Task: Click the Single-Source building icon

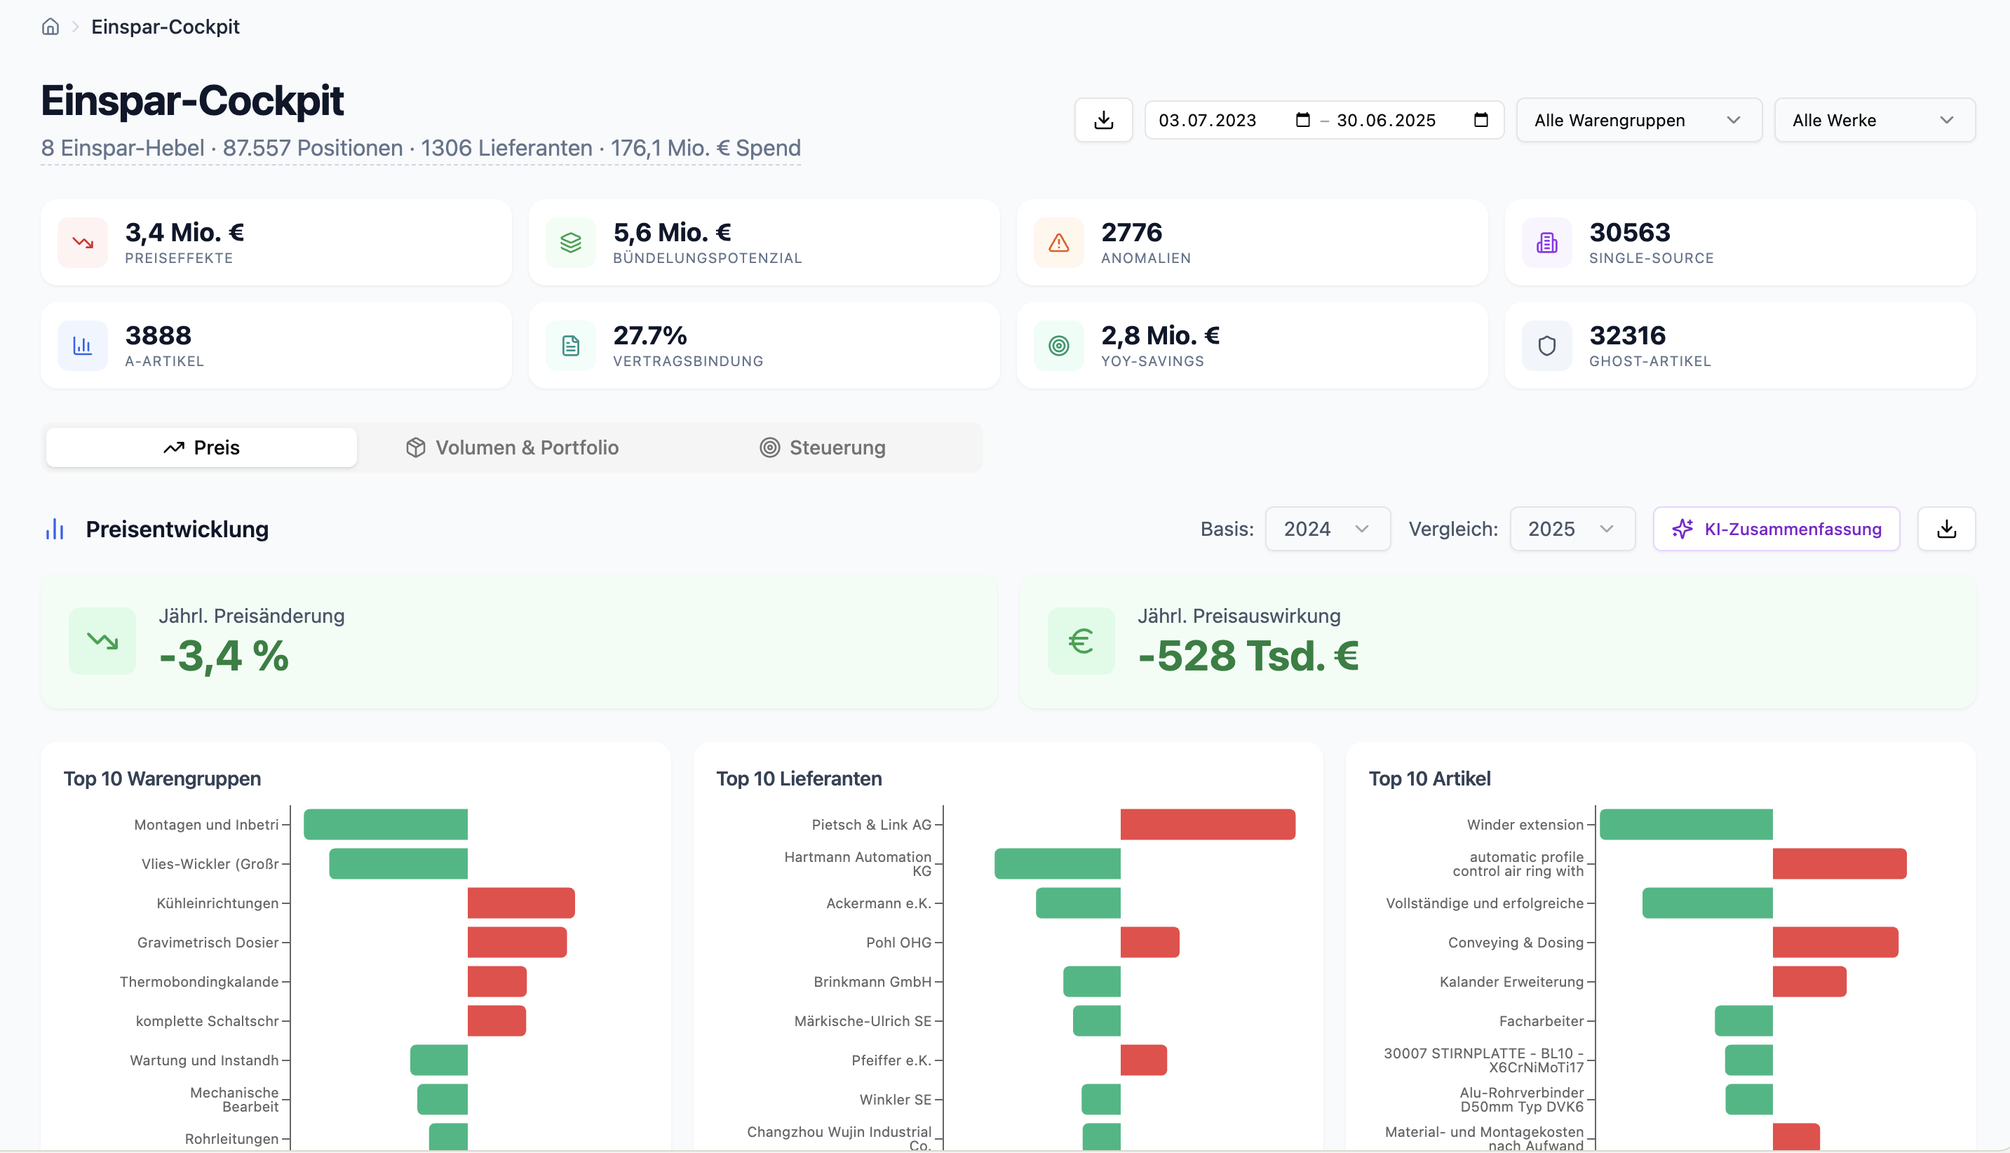Action: click(1546, 243)
